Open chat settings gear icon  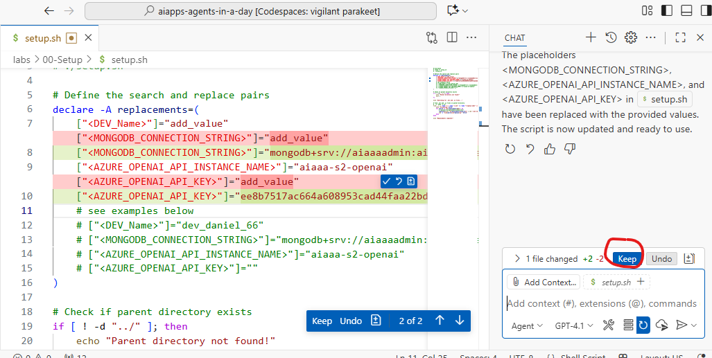631,37
